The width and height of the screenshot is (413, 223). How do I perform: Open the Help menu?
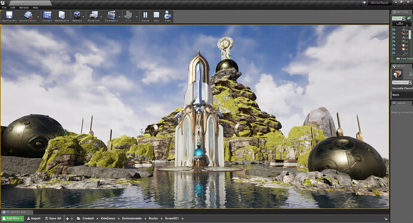(x=35, y=8)
